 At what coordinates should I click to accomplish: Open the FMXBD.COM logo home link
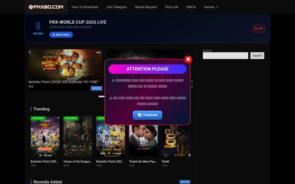[46, 7]
